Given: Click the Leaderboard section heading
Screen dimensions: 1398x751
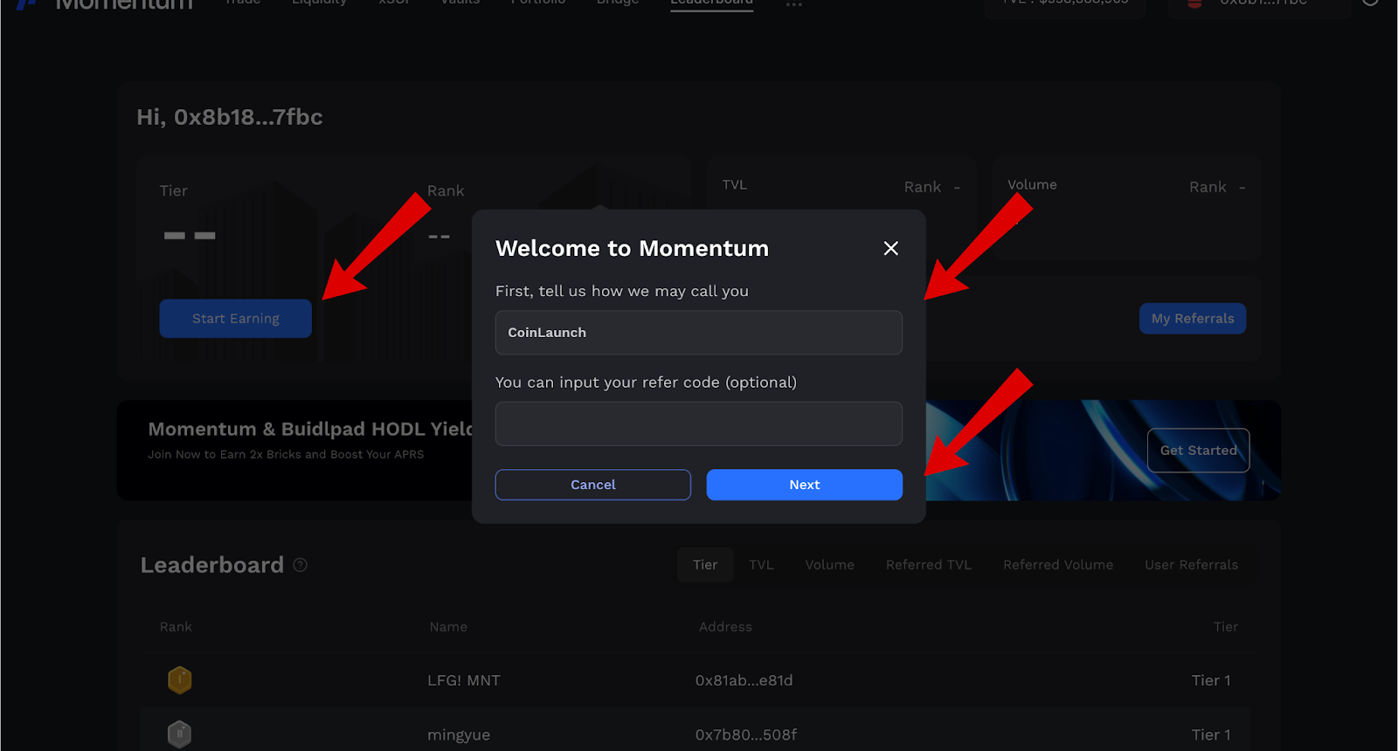Looking at the screenshot, I should [x=212, y=565].
